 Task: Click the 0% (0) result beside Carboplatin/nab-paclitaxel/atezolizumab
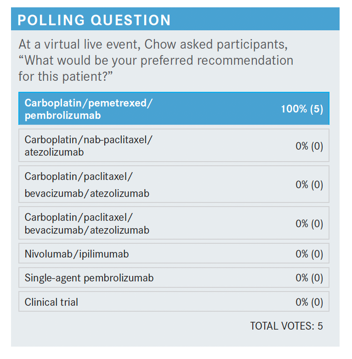click(309, 146)
